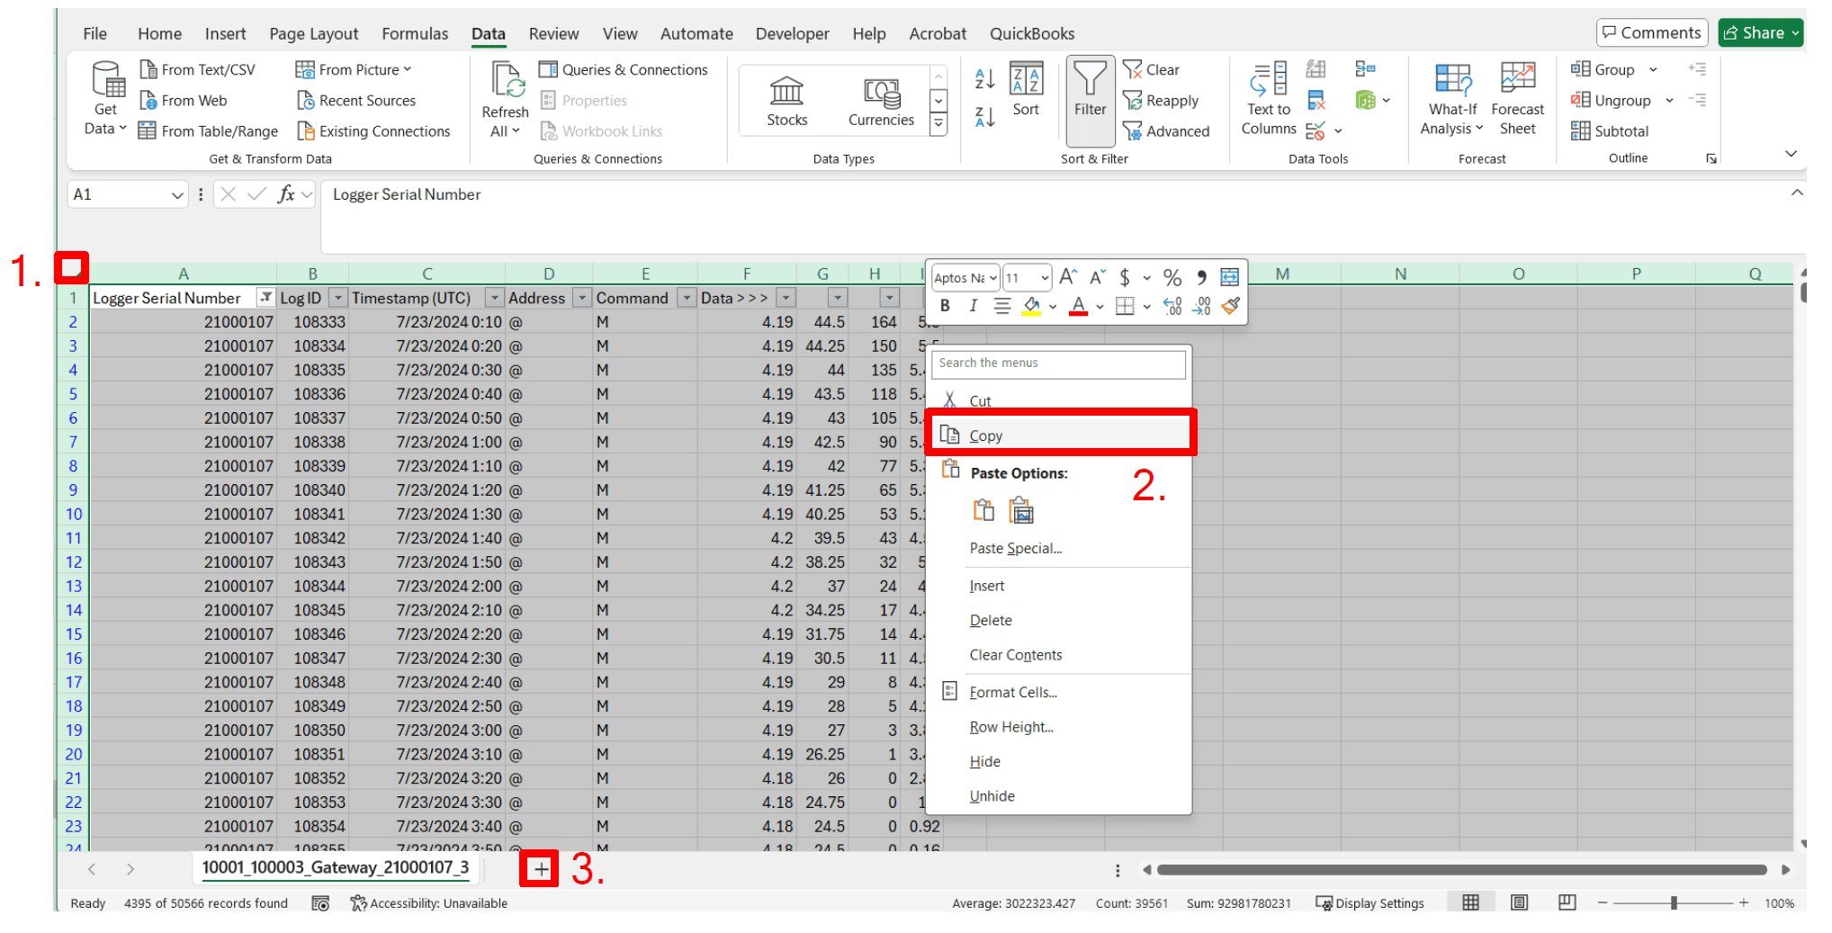Add a new sheet with plus button
This screenshot has height=933, width=1832.
pos(540,869)
